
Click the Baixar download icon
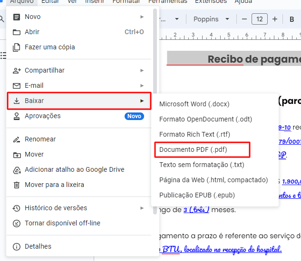17,101
